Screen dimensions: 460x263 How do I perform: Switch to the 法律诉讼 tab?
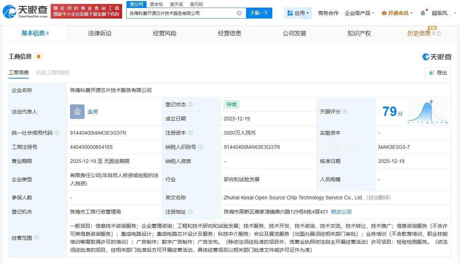click(100, 33)
